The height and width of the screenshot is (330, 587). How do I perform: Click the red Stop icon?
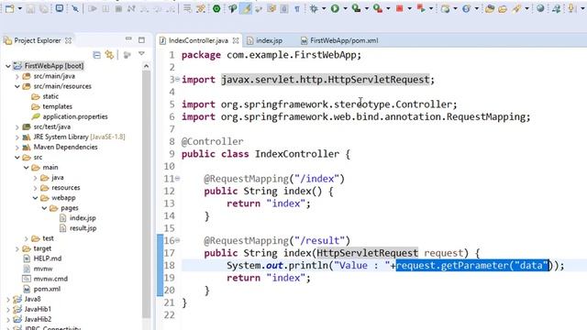coord(400,8)
